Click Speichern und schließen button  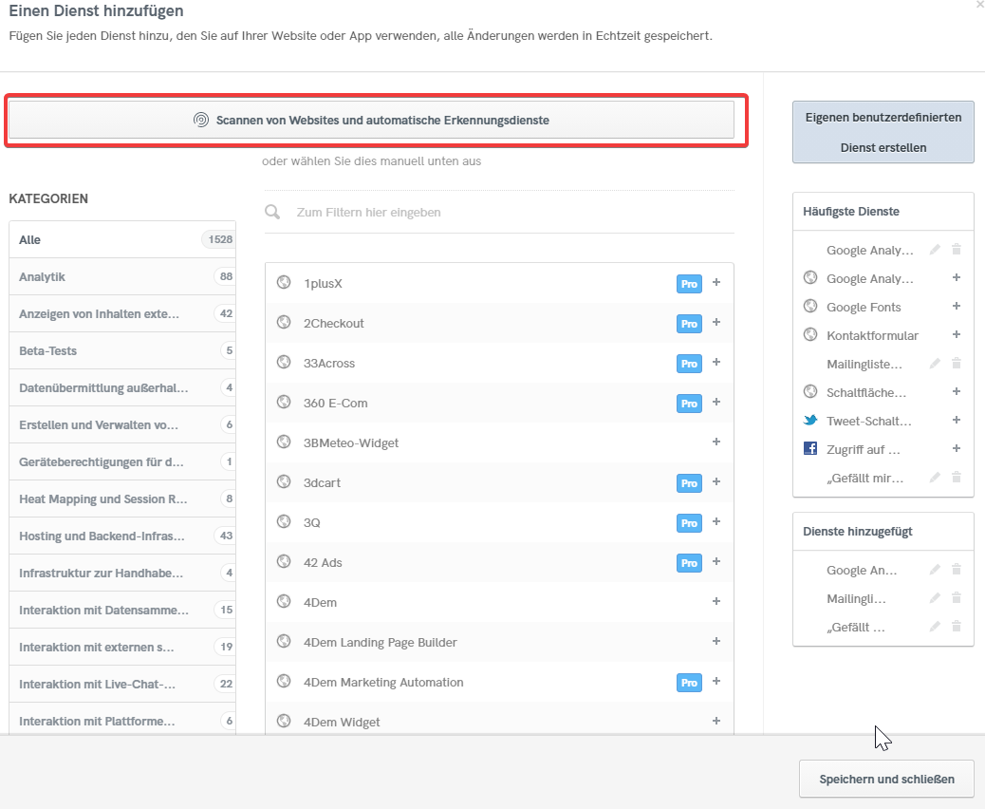point(886,780)
